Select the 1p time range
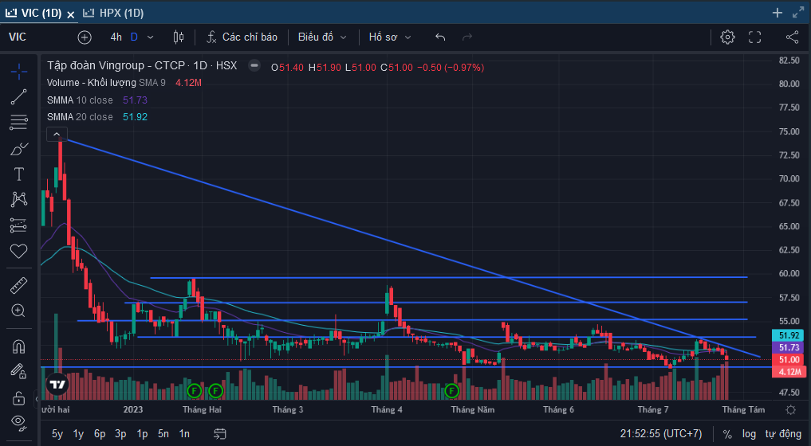The height and width of the screenshot is (446, 811). tap(142, 433)
